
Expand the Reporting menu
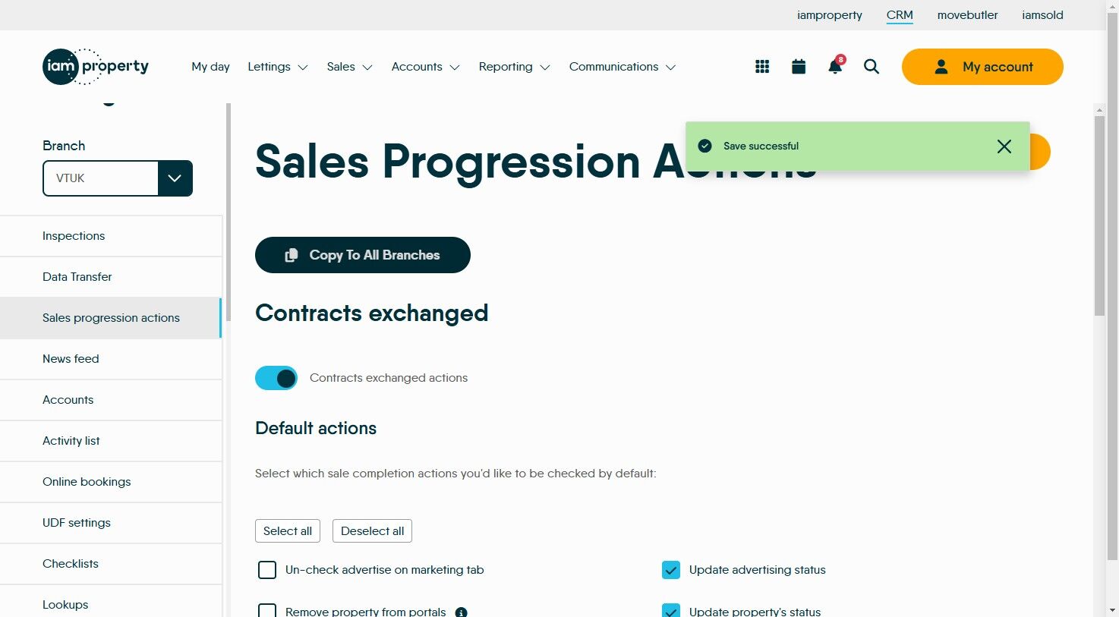pyautogui.click(x=514, y=67)
